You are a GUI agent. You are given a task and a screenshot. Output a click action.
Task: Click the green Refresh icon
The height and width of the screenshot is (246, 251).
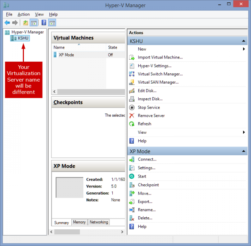132,124
